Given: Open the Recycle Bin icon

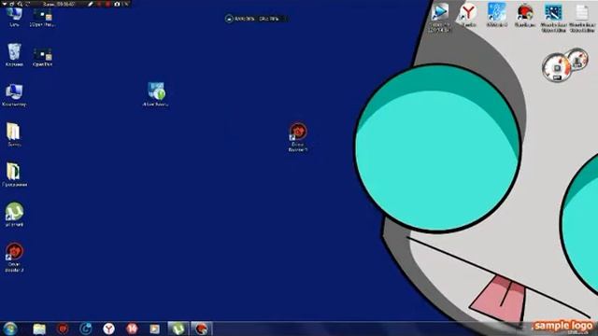Looking at the screenshot, I should (x=14, y=55).
